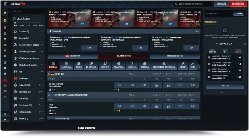Go to the next Top-Wetten slide arrow

pyautogui.click(x=244, y=93)
